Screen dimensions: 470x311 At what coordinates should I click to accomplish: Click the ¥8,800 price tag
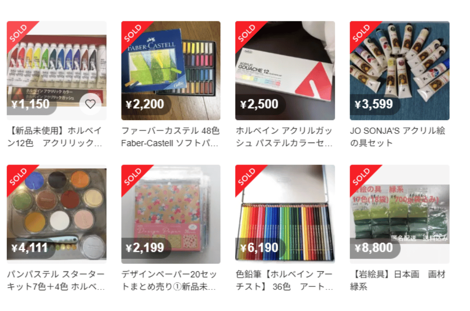(x=375, y=248)
